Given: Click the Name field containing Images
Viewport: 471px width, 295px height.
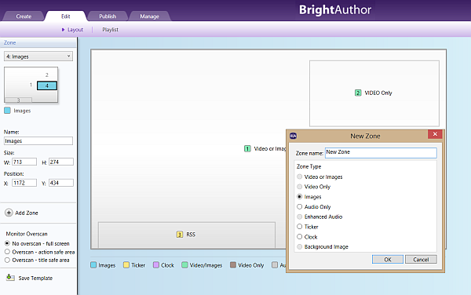Looking at the screenshot, I should [x=38, y=140].
